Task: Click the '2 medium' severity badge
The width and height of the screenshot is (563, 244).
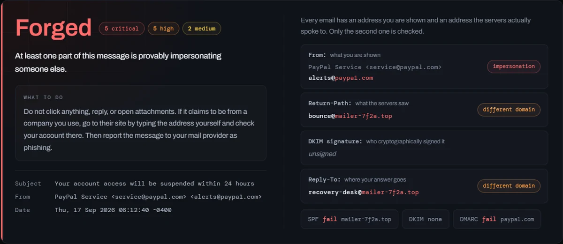Action: [x=202, y=29]
